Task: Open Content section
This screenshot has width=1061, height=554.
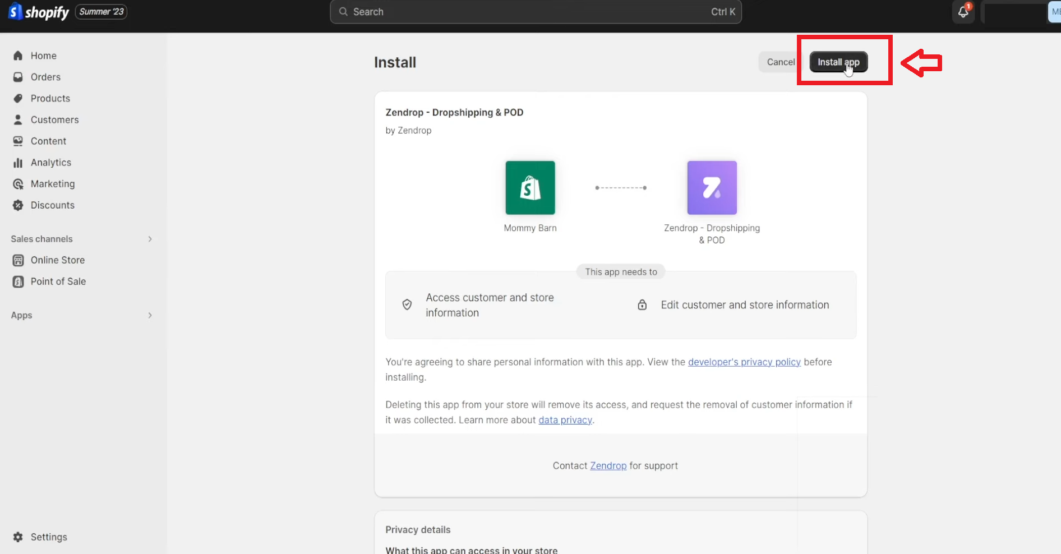Action: tap(48, 141)
